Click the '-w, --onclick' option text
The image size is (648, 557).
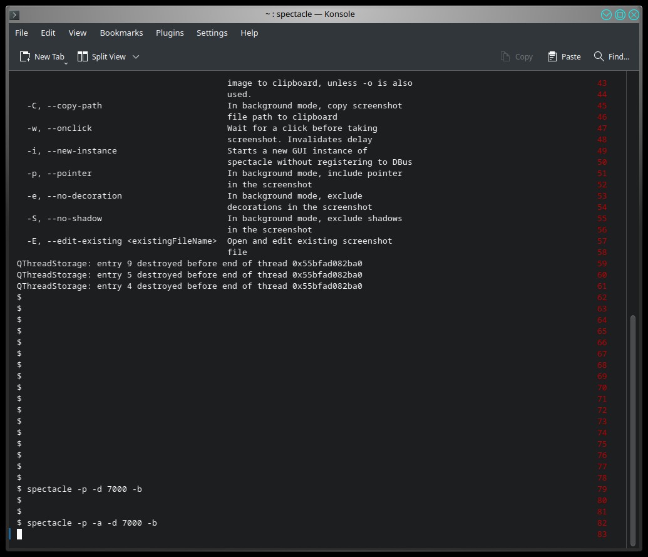(59, 128)
